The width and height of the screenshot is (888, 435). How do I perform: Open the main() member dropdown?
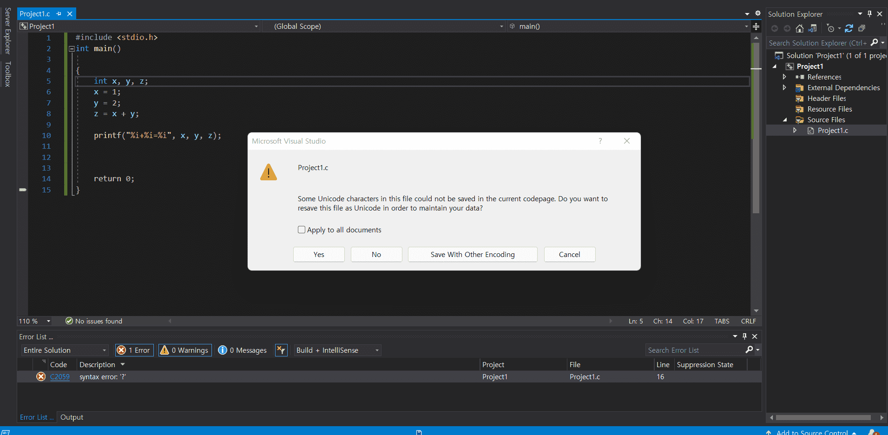tap(628, 26)
